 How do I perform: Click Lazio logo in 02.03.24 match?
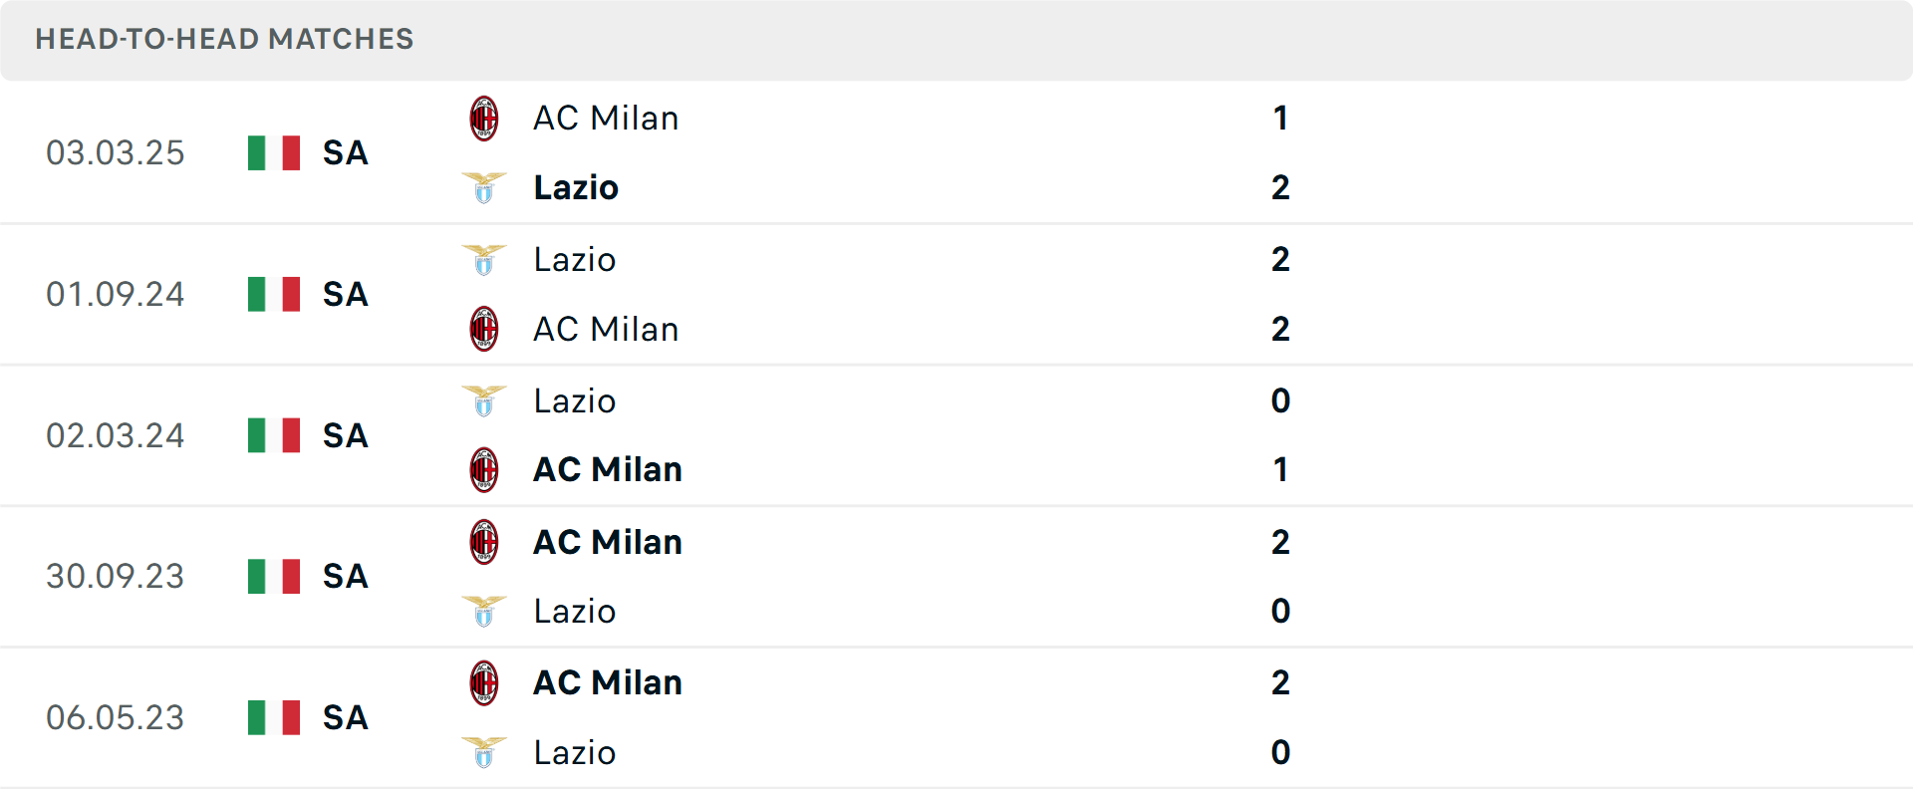tap(484, 401)
